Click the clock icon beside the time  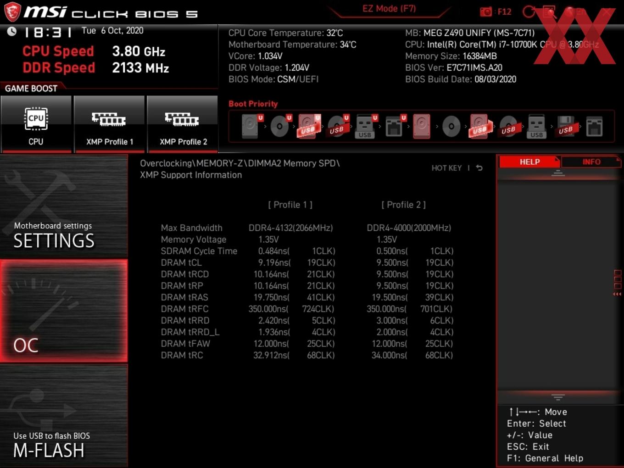click(x=12, y=31)
